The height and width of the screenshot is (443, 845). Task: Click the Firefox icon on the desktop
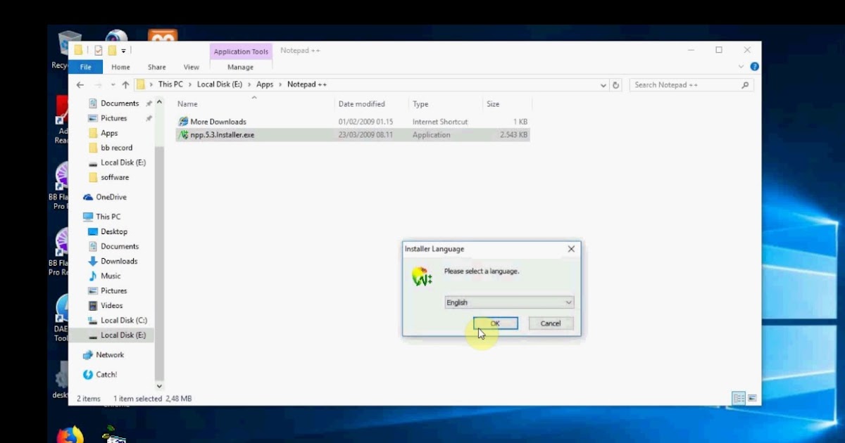[69, 435]
